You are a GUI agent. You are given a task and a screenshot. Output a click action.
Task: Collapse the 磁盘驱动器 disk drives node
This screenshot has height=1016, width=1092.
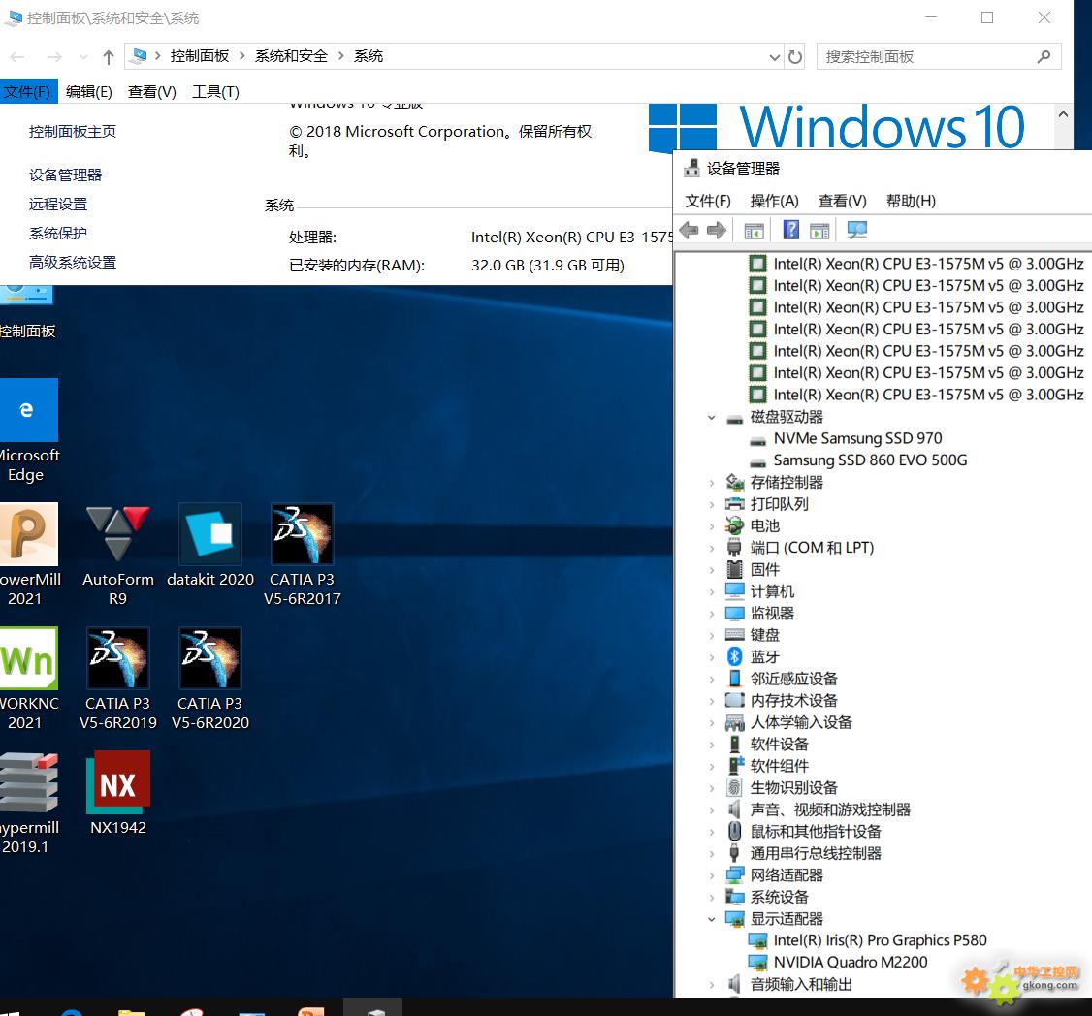coord(711,418)
